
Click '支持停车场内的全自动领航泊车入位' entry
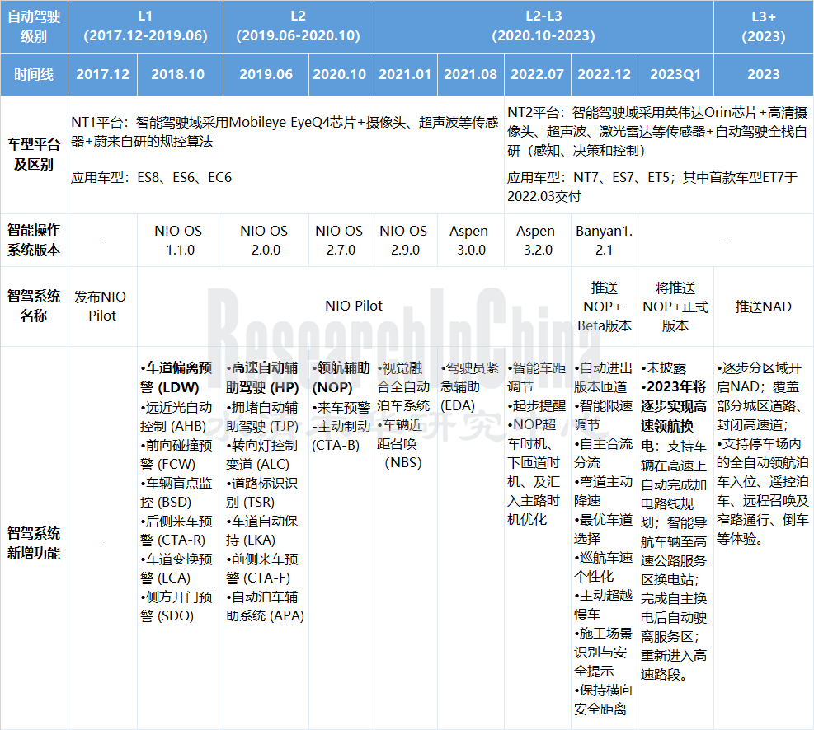pyautogui.click(x=763, y=463)
